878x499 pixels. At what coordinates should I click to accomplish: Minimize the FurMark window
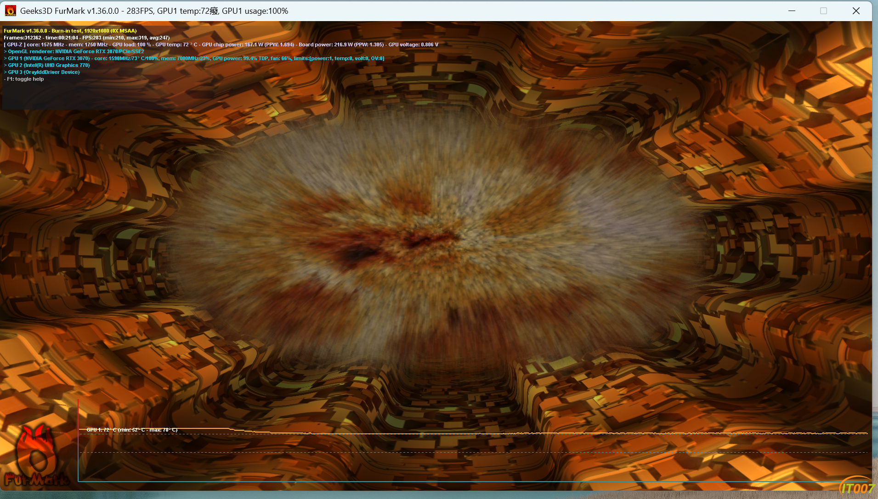(x=792, y=11)
